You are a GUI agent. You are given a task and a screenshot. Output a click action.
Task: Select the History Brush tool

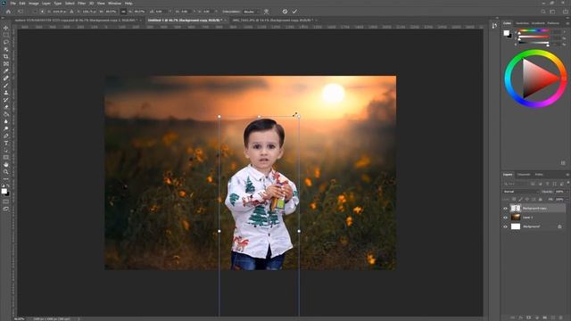6,100
